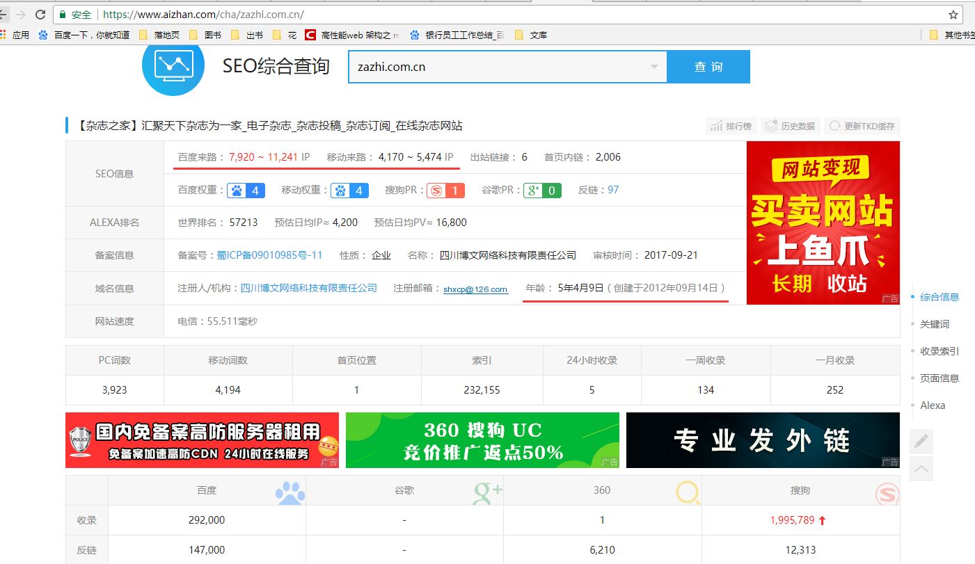Viewport: 975px width, 564px height.
Task: Click the 搜狗 反链 value 12,313
Action: [800, 549]
